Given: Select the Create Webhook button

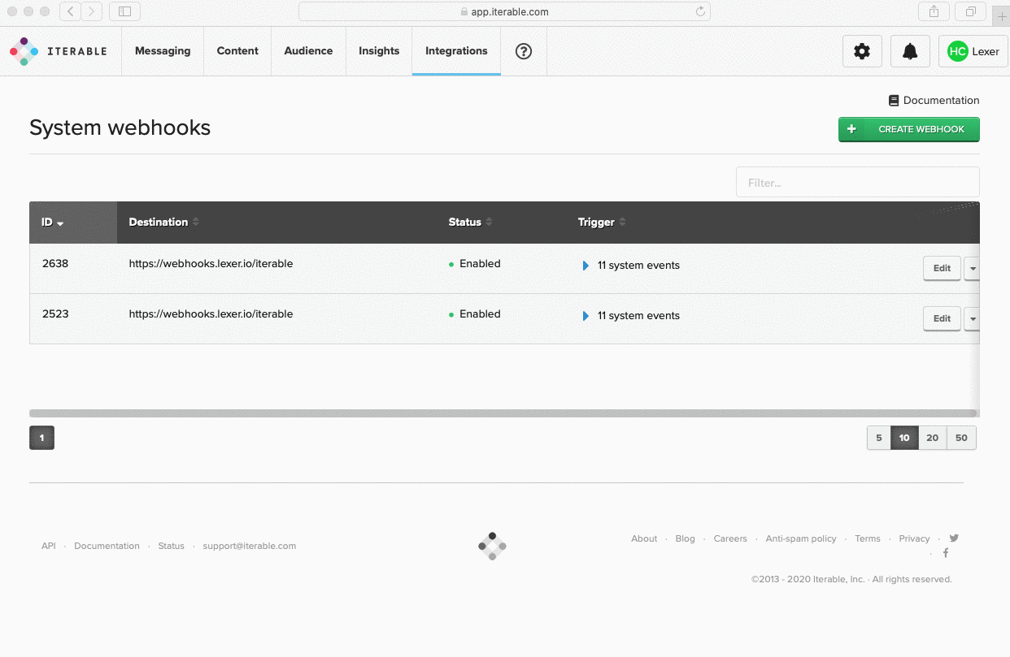Looking at the screenshot, I should [909, 129].
